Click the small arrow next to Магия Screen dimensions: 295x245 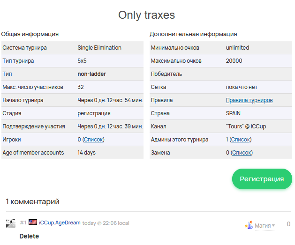[x=273, y=225]
